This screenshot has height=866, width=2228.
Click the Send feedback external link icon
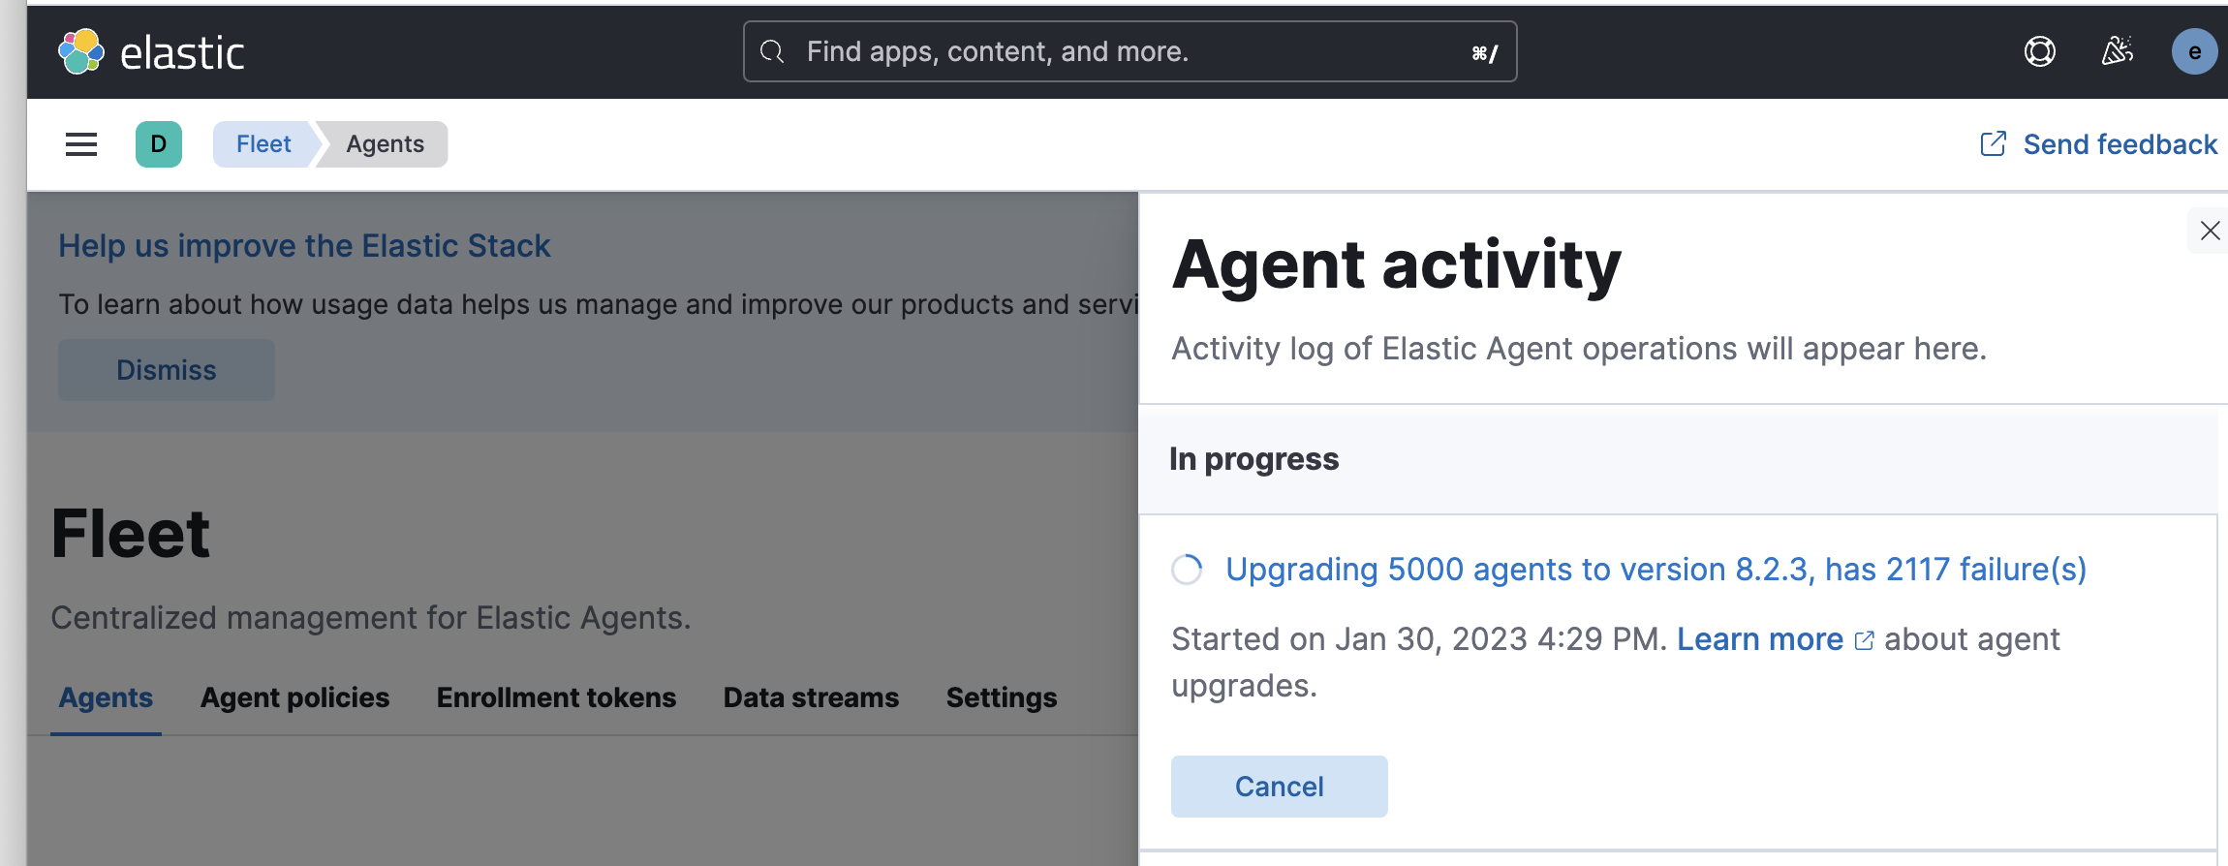coord(1993,144)
